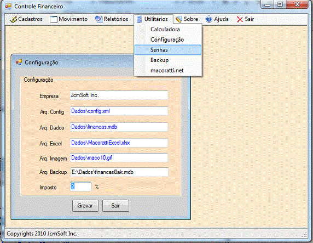
Task: Click the Arq. Backup path field
Action: [x=119, y=172]
